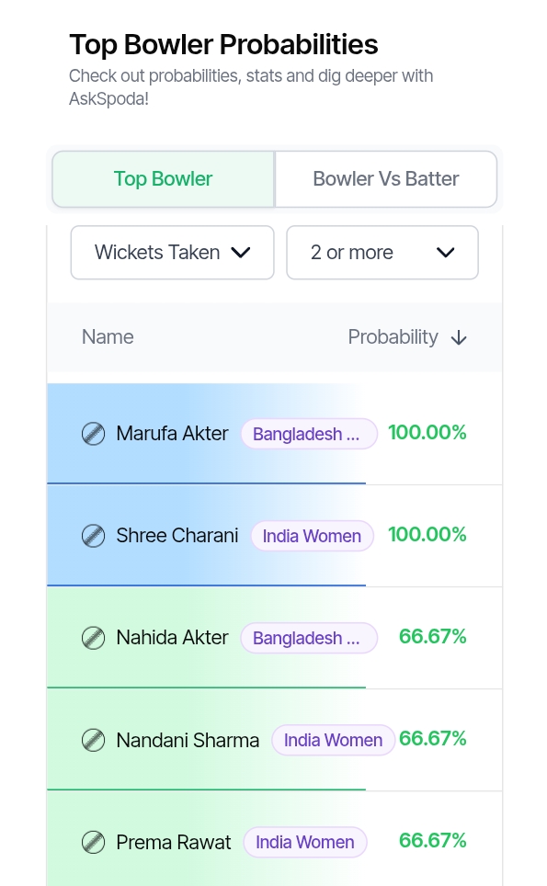Click cricket ball icon beside Shree Charani

click(x=93, y=536)
